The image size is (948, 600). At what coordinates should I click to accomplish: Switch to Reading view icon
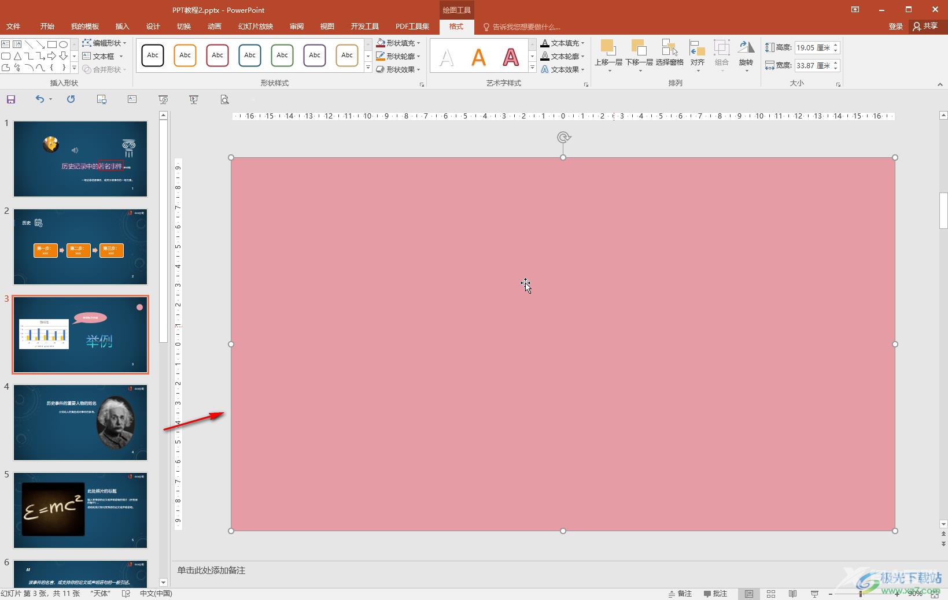(792, 594)
